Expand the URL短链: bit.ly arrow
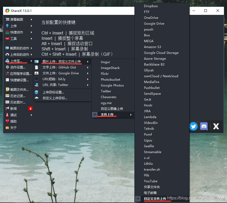 click(x=88, y=79)
